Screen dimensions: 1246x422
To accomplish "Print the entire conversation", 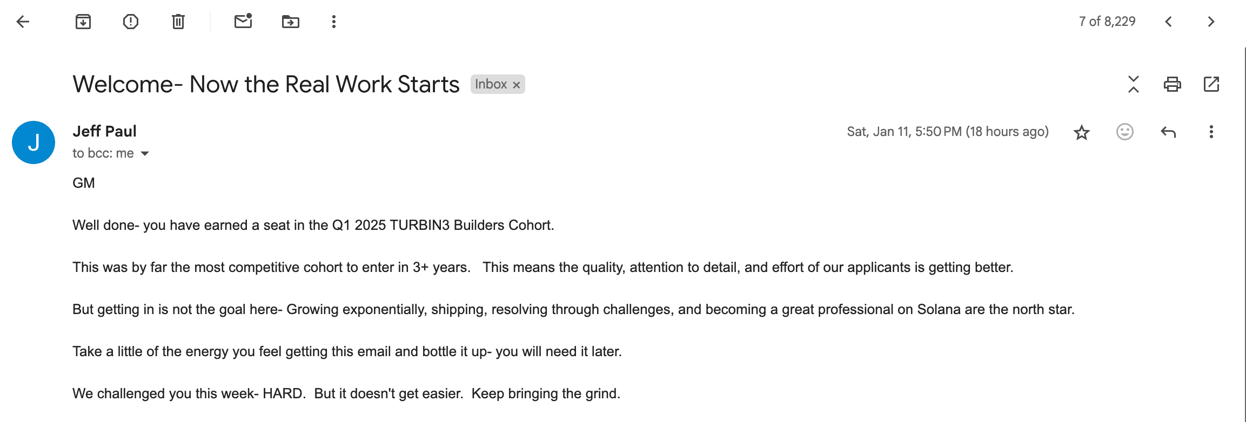I will (x=1172, y=84).
